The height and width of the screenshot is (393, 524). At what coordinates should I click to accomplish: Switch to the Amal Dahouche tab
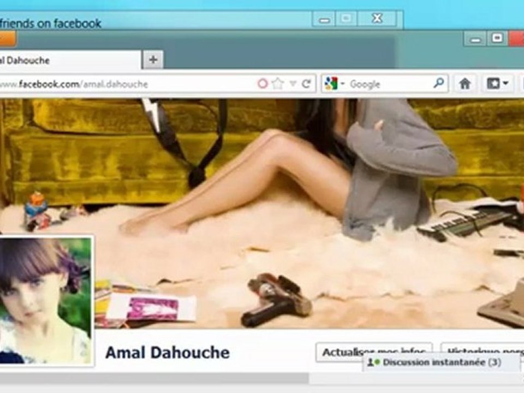(x=70, y=61)
